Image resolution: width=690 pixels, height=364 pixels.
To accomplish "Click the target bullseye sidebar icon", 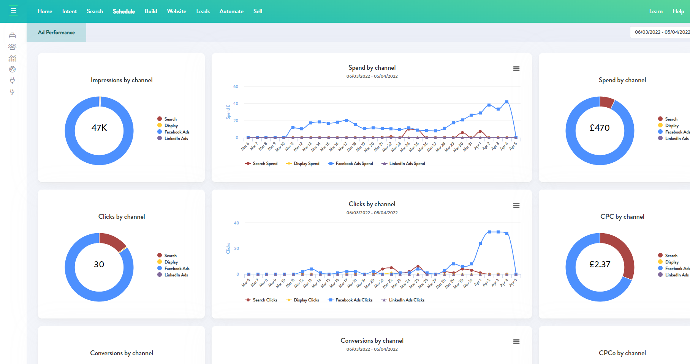I will [13, 69].
